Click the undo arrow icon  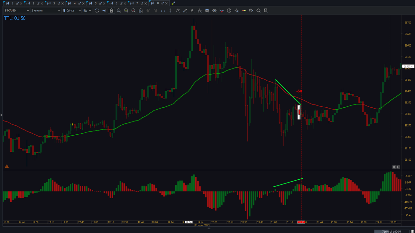pos(148,11)
